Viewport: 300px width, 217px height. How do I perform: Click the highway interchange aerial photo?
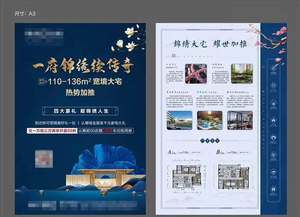(x=196, y=74)
